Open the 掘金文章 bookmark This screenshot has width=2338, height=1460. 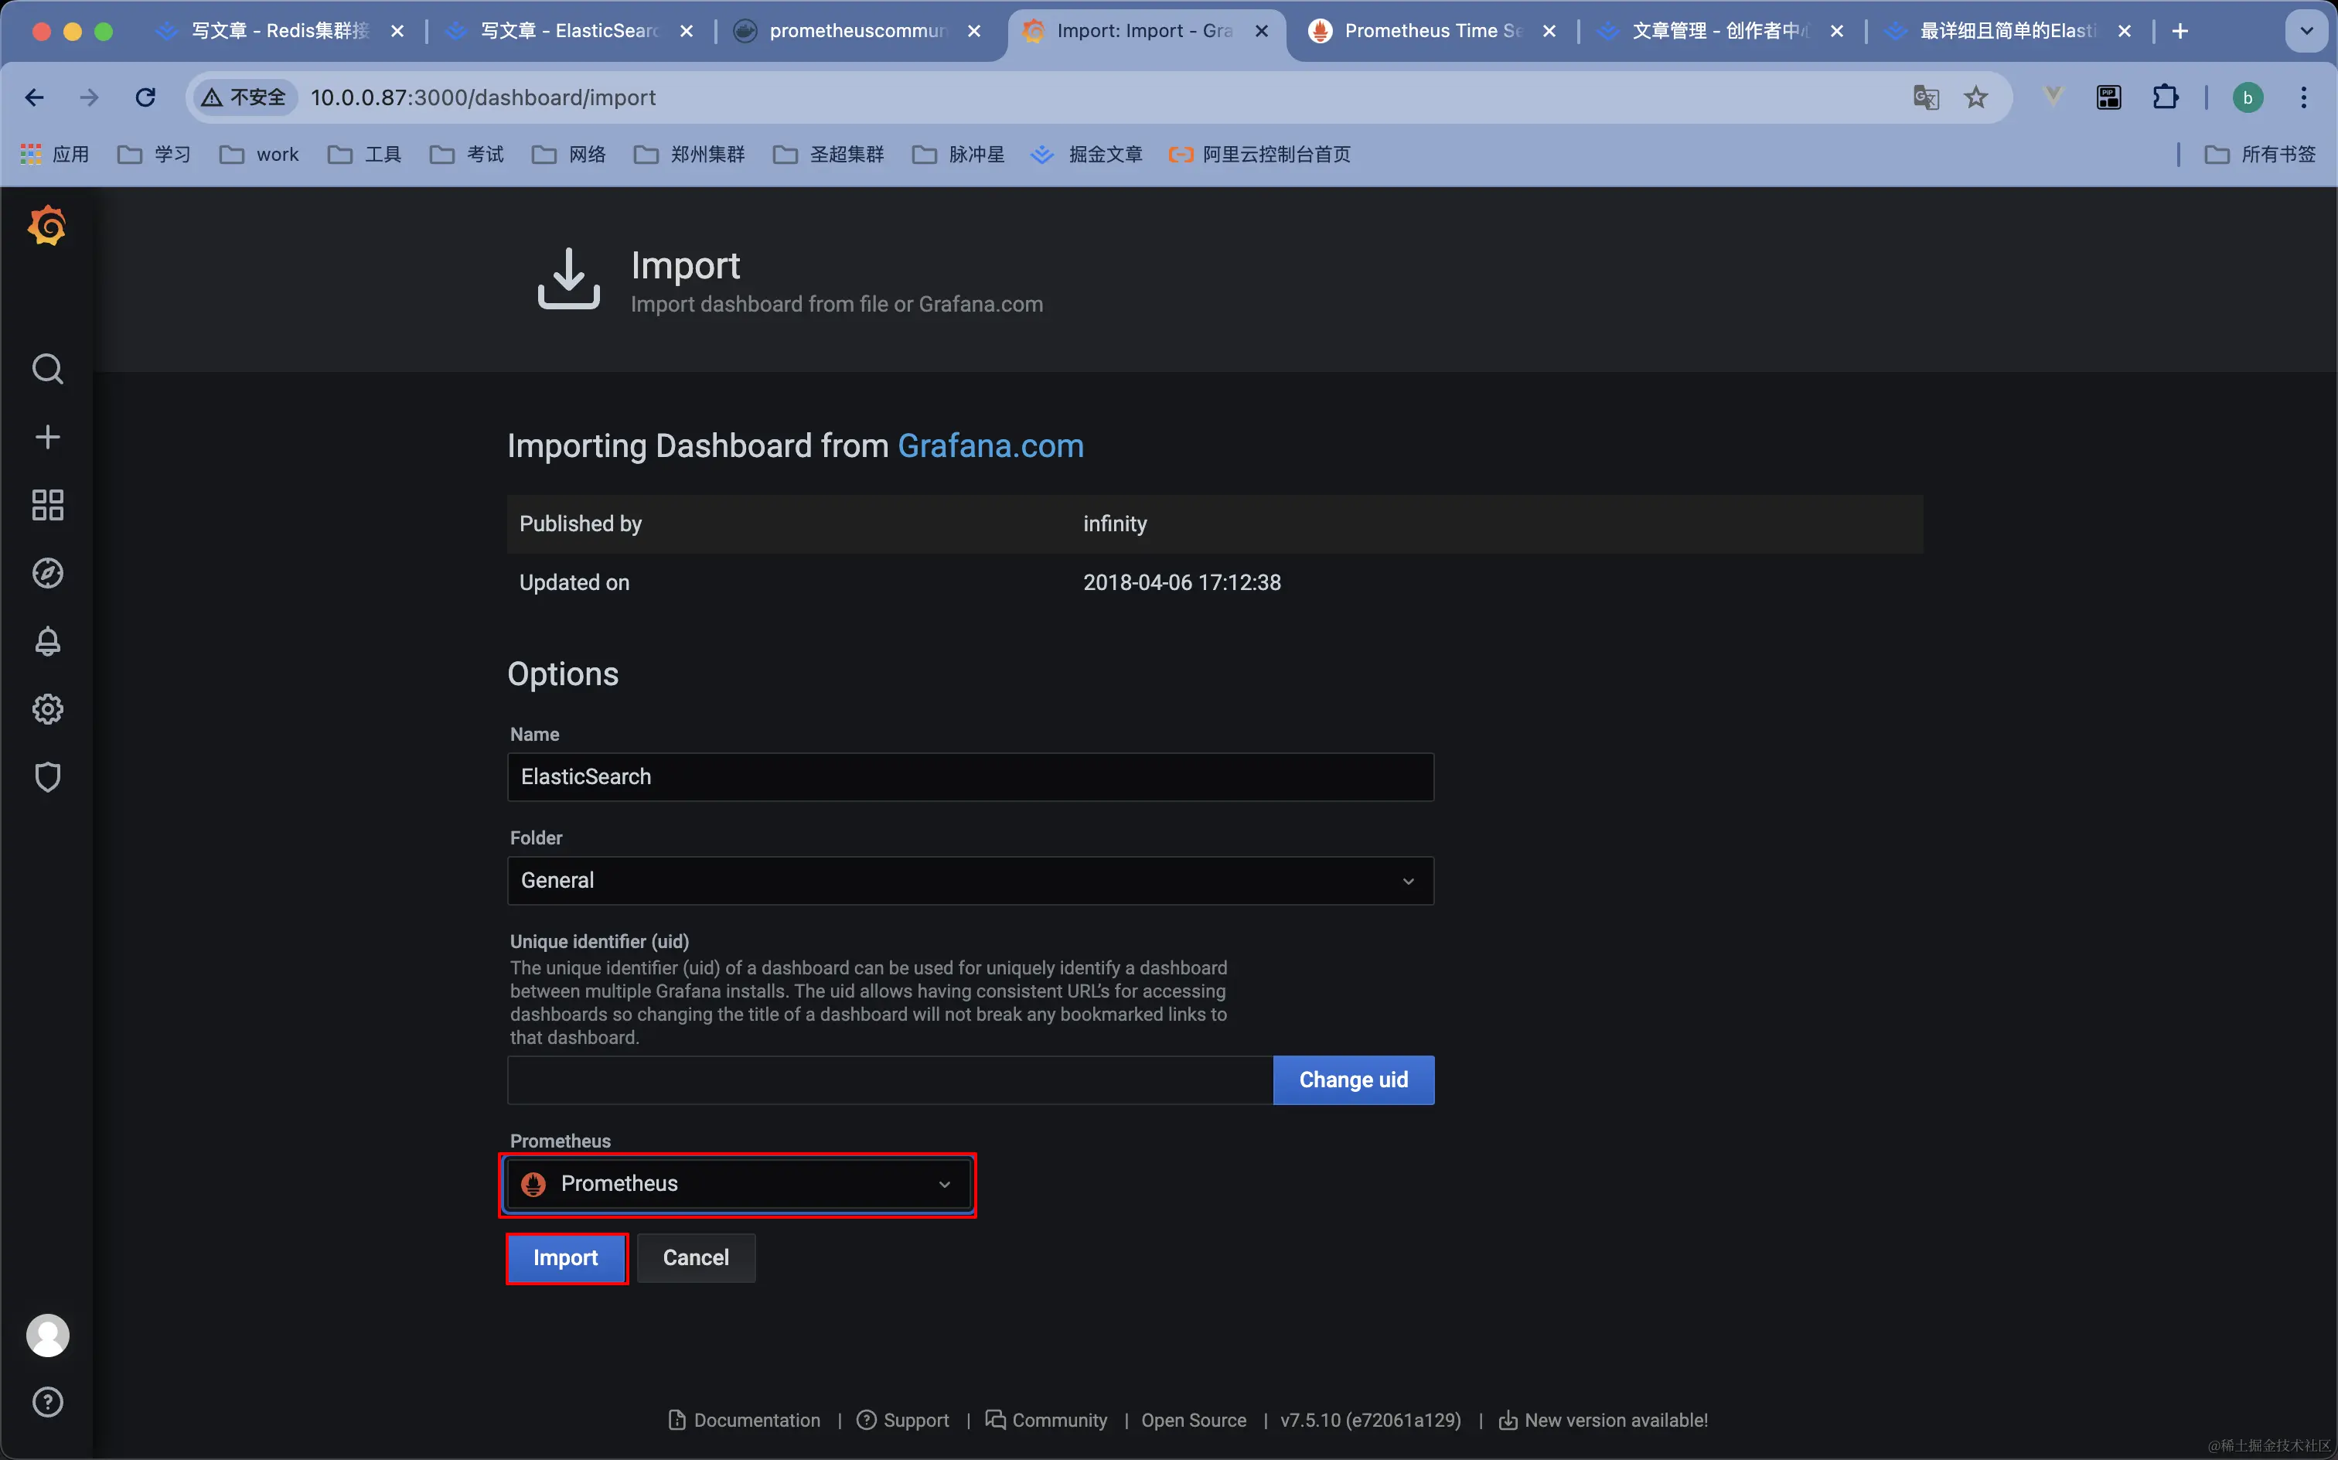pyautogui.click(x=1087, y=155)
